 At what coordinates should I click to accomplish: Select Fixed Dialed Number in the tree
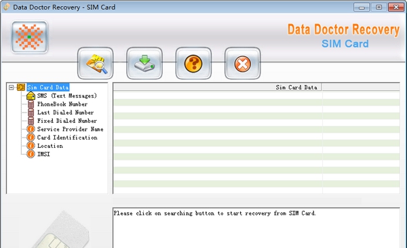pyautogui.click(x=67, y=121)
